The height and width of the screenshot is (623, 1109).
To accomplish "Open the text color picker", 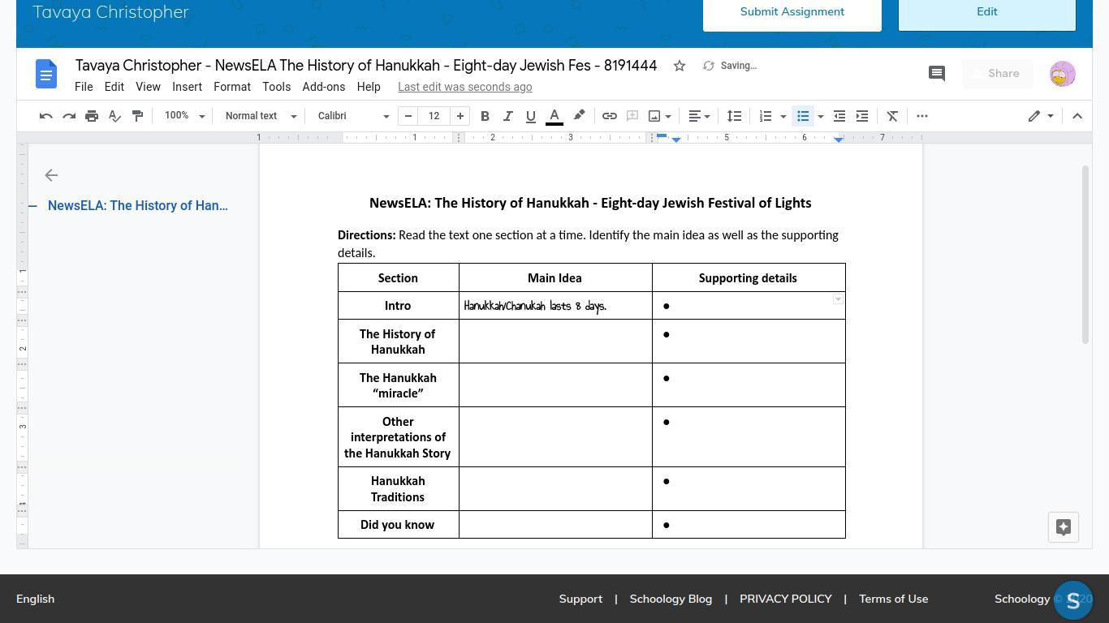I will 554,116.
